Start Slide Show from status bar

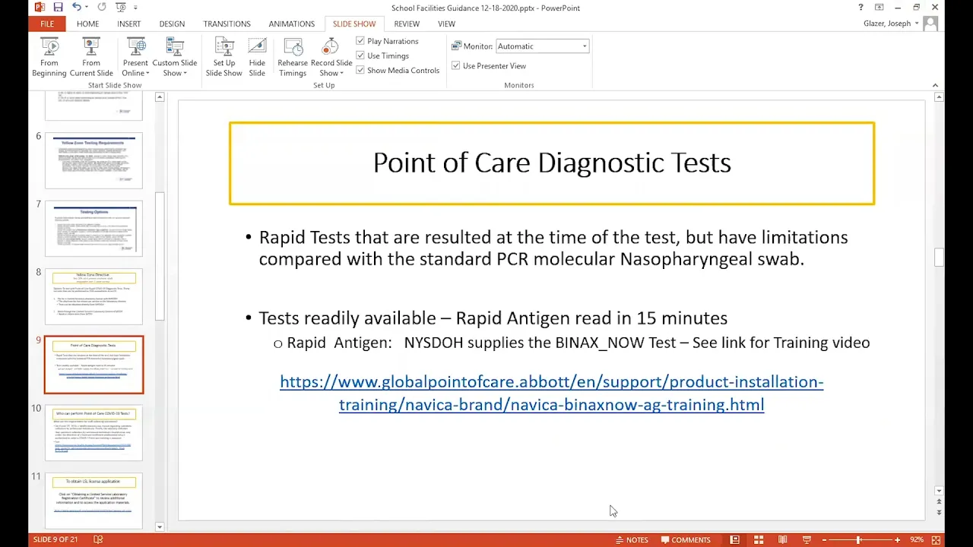(x=807, y=540)
